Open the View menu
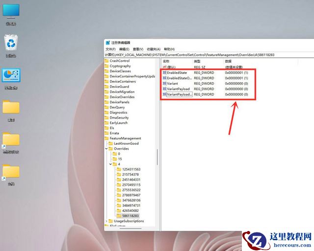The width and height of the screenshot is (314, 251). coord(138,49)
